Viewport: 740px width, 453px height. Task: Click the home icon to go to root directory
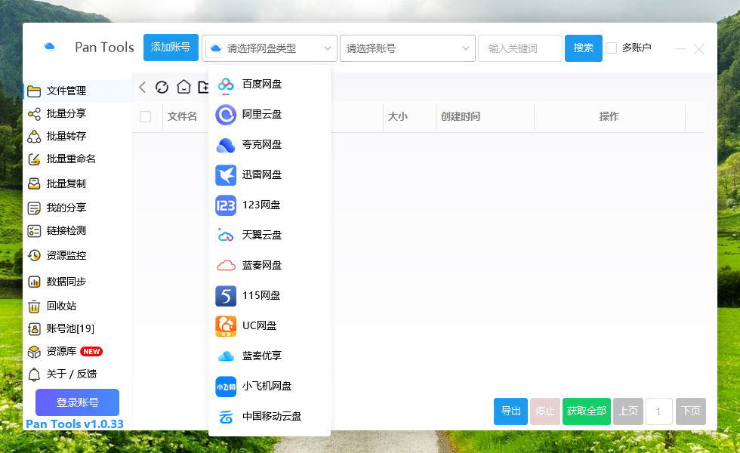[183, 87]
